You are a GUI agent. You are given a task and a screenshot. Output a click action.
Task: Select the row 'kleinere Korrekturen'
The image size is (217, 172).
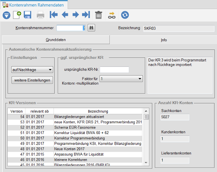pos(75,160)
